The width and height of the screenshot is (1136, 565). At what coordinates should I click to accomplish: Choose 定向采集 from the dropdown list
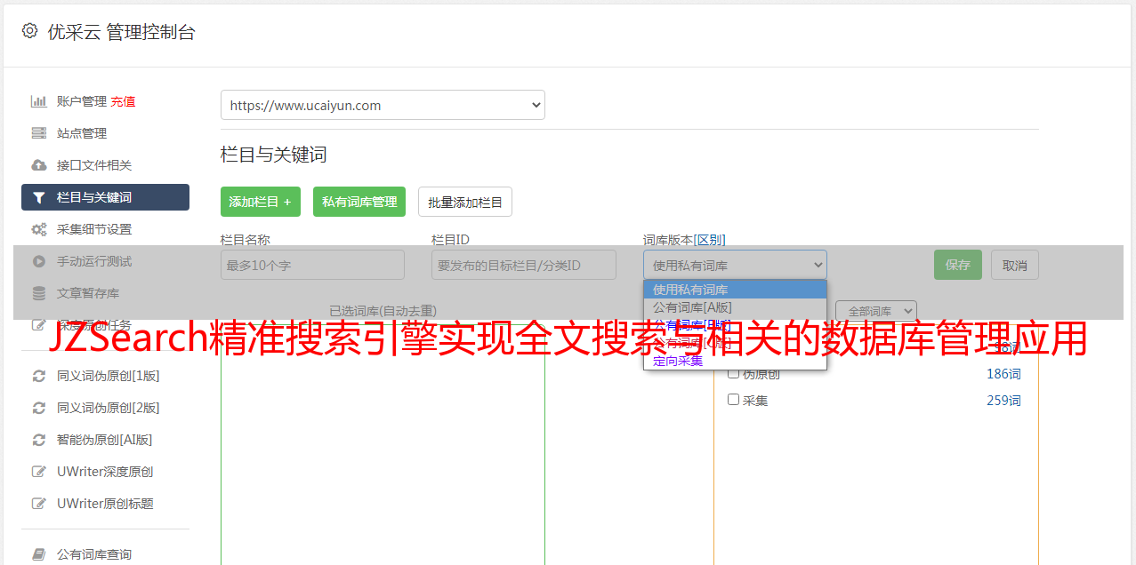pyautogui.click(x=735, y=361)
